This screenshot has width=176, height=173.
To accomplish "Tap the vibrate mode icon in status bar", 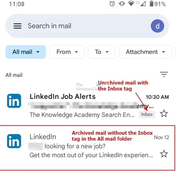I will (x=122, y=4).
